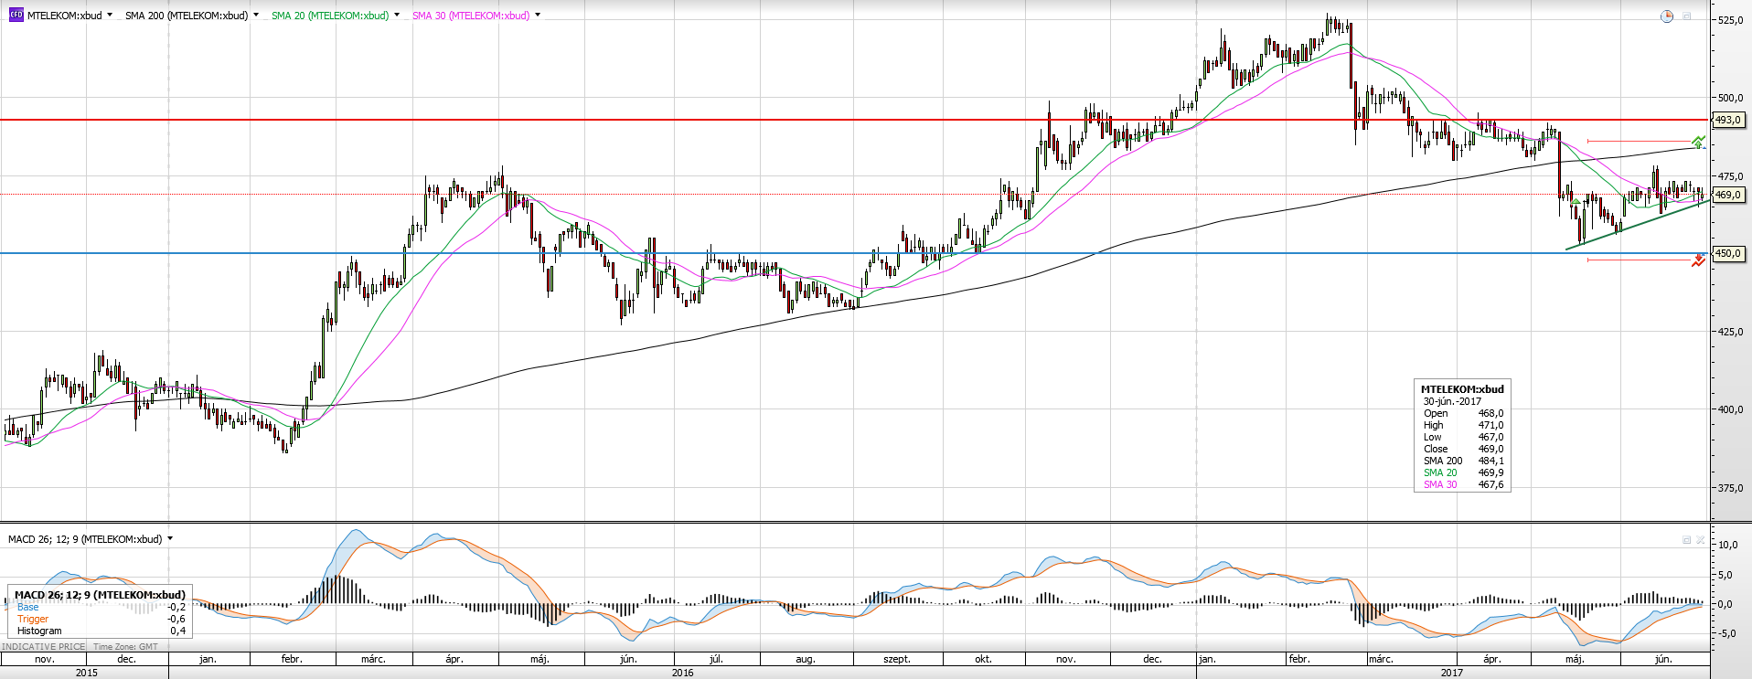Click the Time Zone: GMT label
Image resolution: width=1752 pixels, height=679 pixels.
coord(125,646)
